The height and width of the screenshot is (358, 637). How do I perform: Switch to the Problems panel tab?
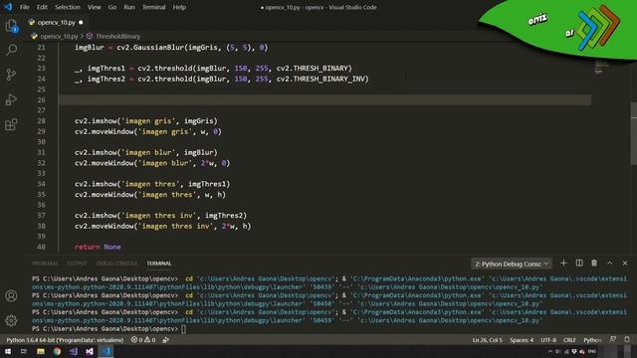(45, 264)
